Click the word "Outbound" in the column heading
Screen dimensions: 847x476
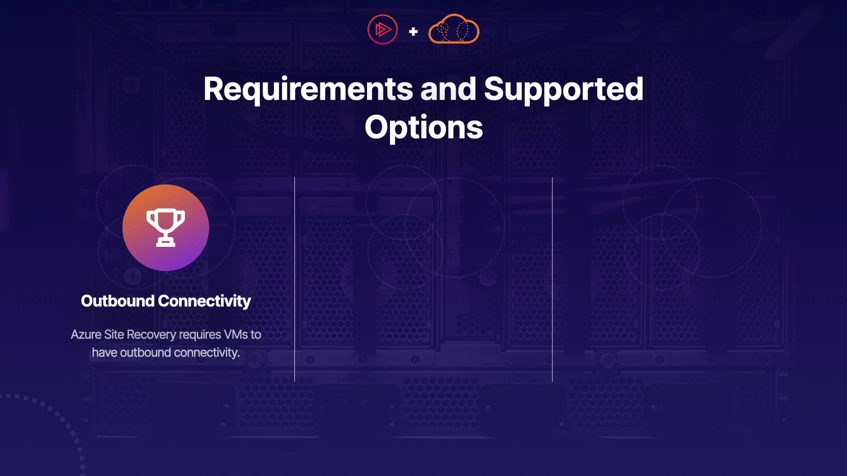click(117, 301)
